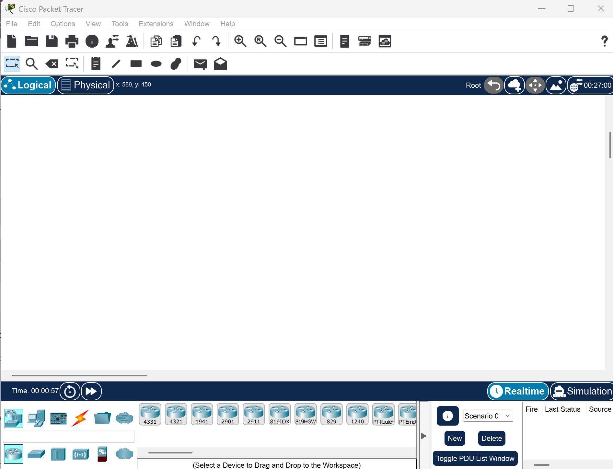Open the Edit menu
Viewport: 613px width, 469px height.
[x=34, y=24]
